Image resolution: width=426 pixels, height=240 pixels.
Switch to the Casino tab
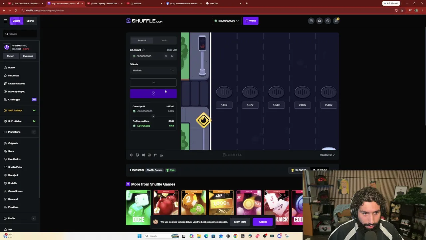pos(16,21)
